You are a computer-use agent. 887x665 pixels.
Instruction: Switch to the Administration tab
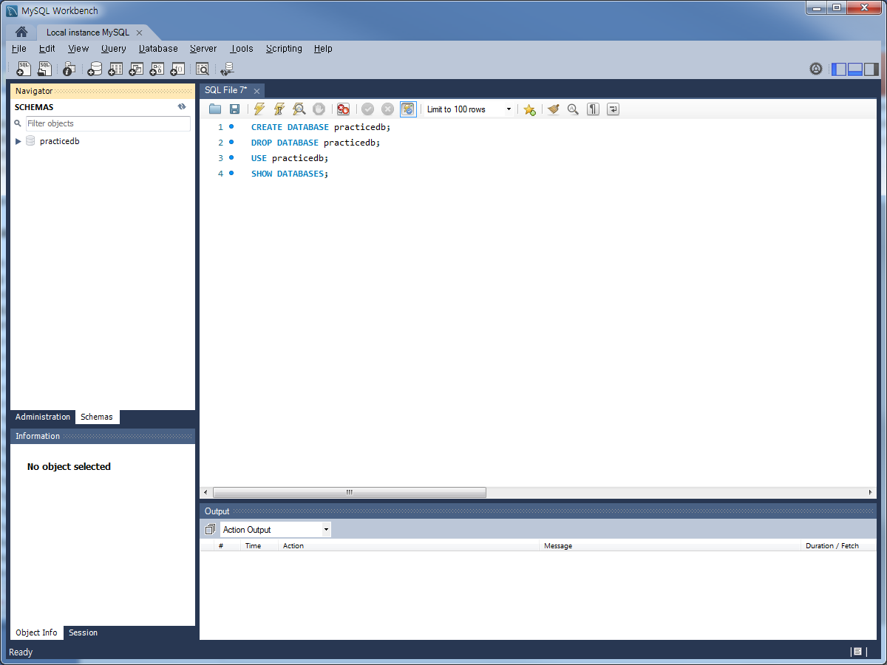click(x=43, y=417)
